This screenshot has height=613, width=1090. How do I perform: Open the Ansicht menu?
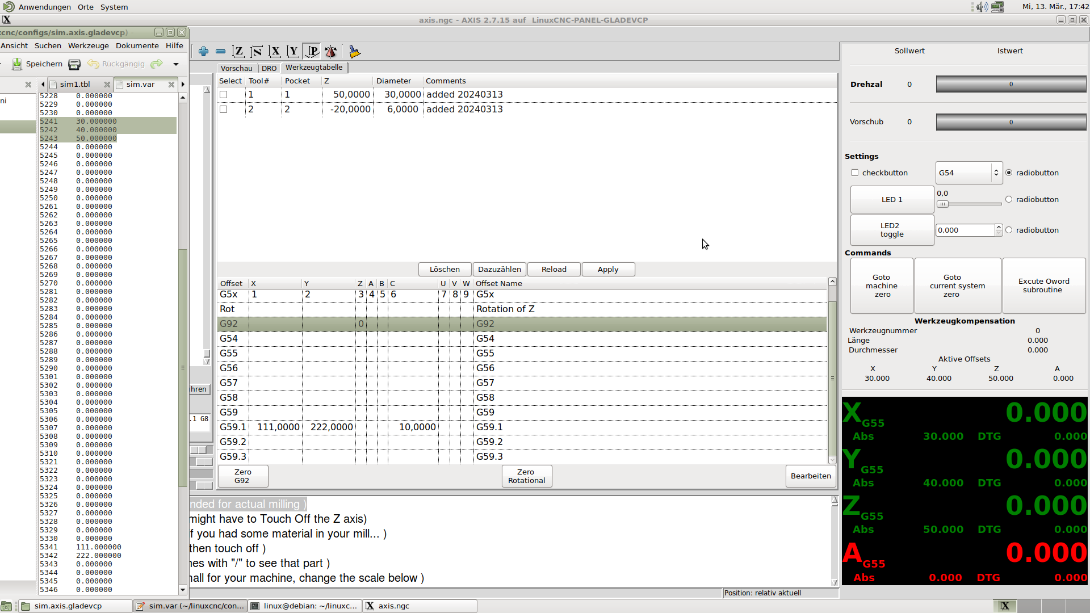click(x=14, y=46)
